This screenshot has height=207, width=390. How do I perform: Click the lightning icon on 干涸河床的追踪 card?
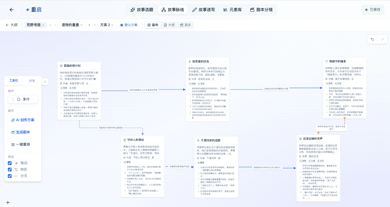[198, 140]
